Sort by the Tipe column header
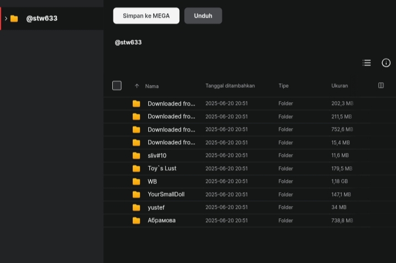 283,86
